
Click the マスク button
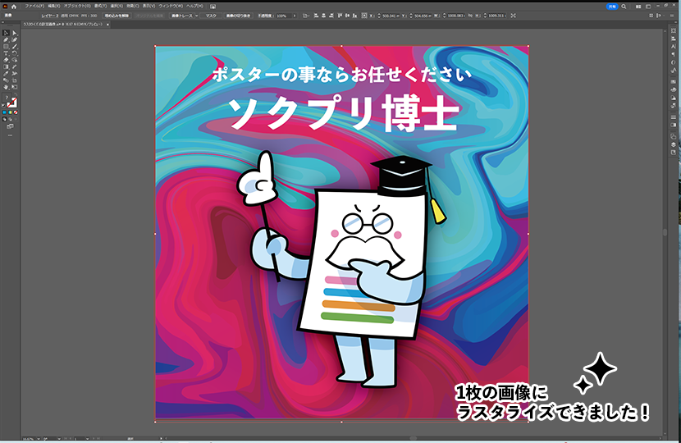tap(211, 16)
